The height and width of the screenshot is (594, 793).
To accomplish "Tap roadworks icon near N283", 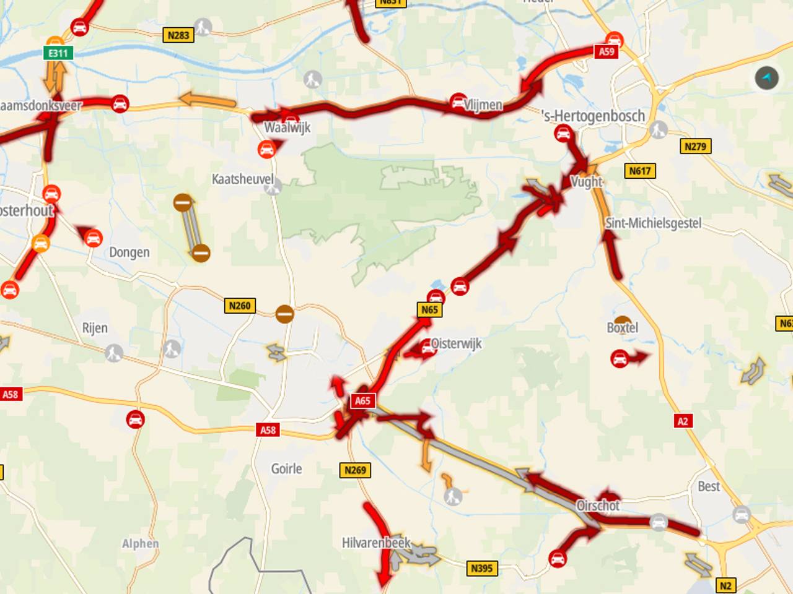I will click(x=203, y=27).
